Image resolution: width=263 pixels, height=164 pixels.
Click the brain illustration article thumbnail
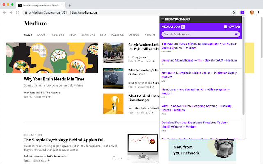point(52,57)
